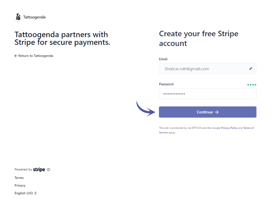Click the Powered by text
The height and width of the screenshot is (204, 273).
(x=23, y=169)
